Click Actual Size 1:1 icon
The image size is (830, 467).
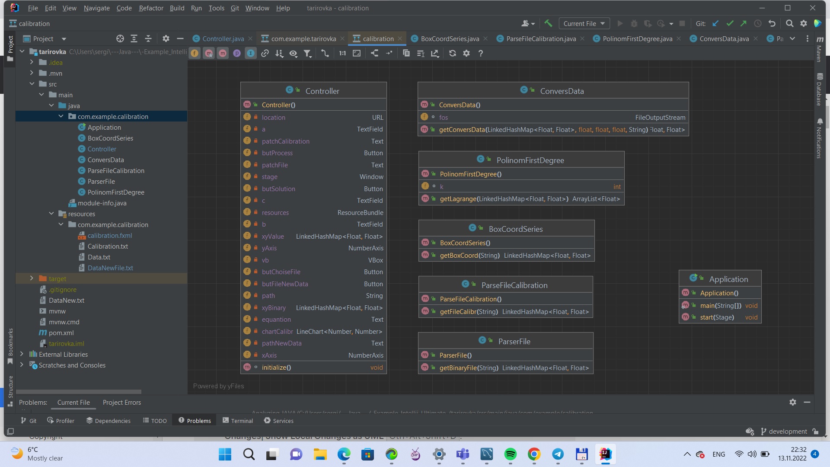[342, 53]
